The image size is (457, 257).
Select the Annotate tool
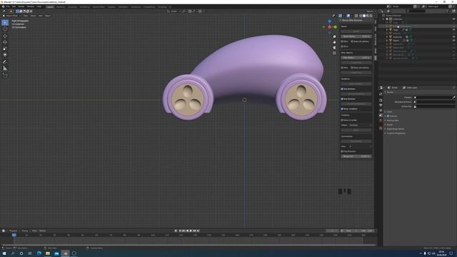(x=5, y=62)
